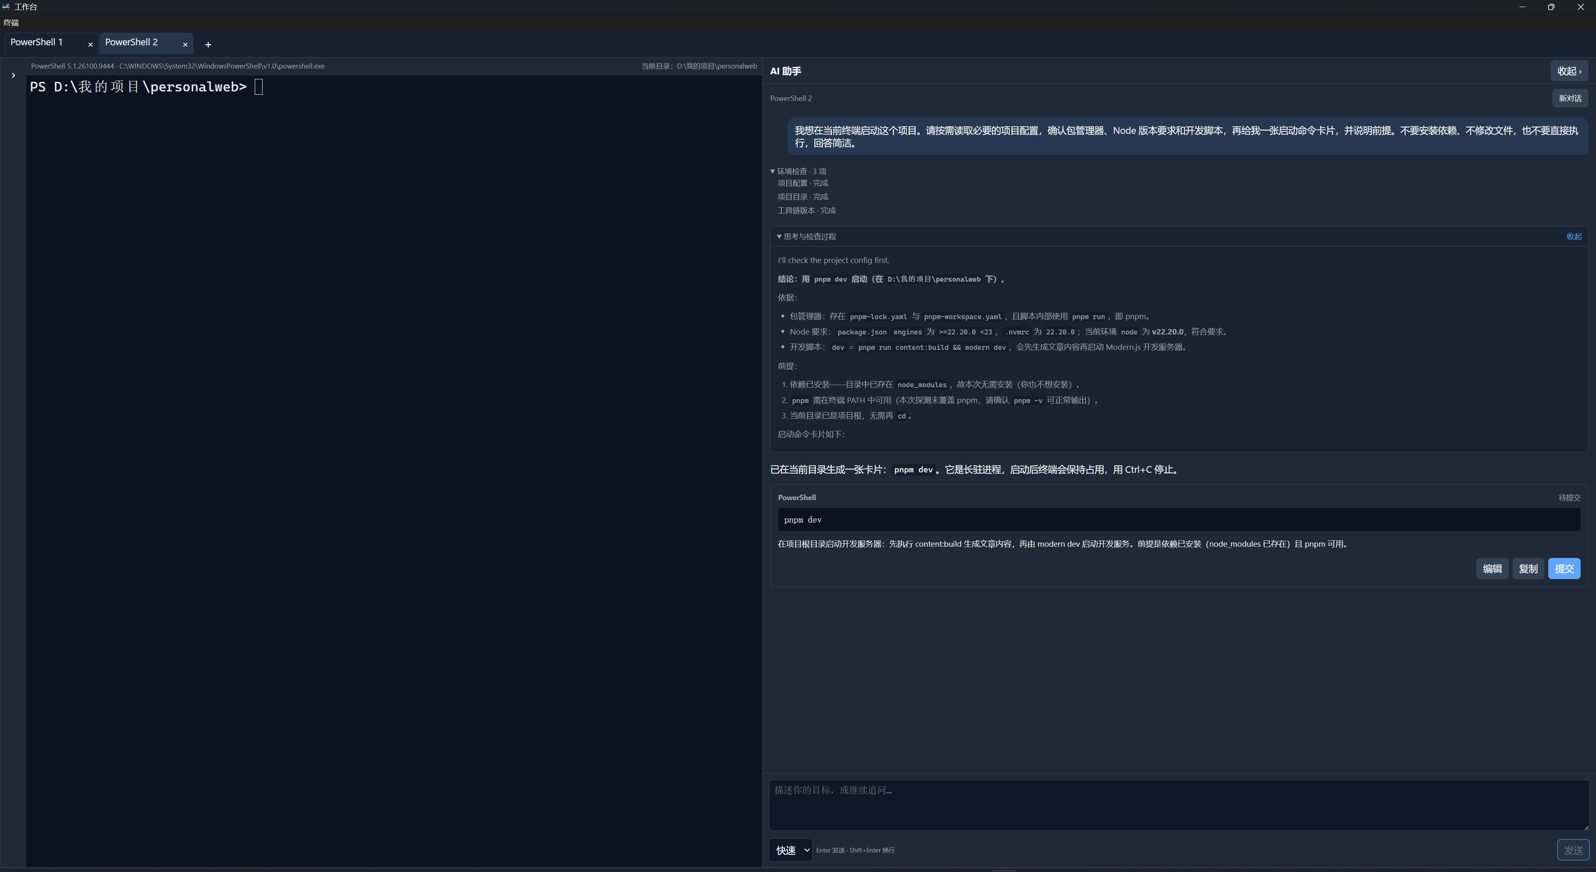Click the PowerShell 2 session label in AI panel
1596x872 pixels.
(x=791, y=98)
